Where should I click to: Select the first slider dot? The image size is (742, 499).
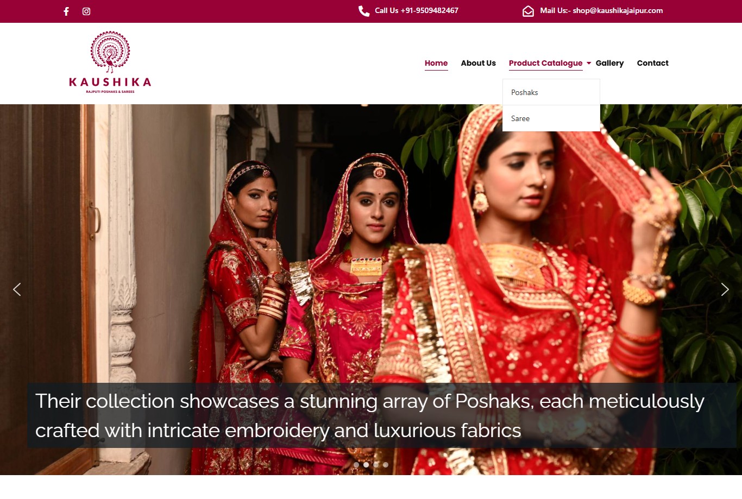coord(356,465)
